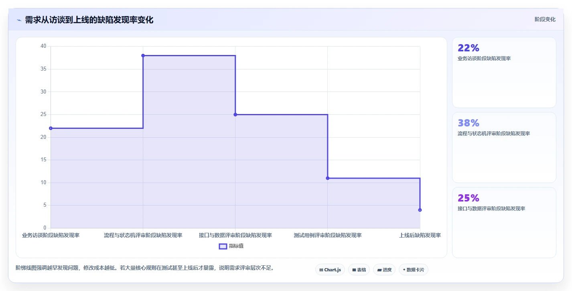Click x-axis label 流程与状态机评审阶段缺陷发现率

coord(143,235)
